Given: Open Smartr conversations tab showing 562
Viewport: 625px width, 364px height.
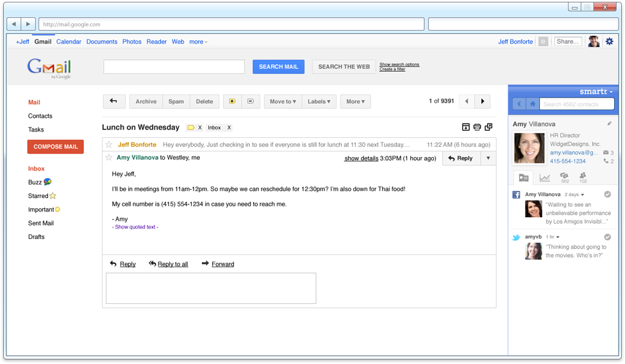Looking at the screenshot, I should point(564,178).
